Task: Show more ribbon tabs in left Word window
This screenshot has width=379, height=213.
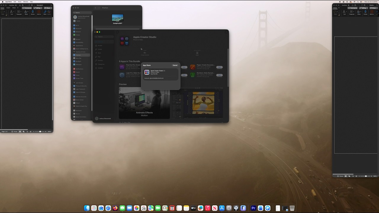Action: pyautogui.click(x=18, y=8)
